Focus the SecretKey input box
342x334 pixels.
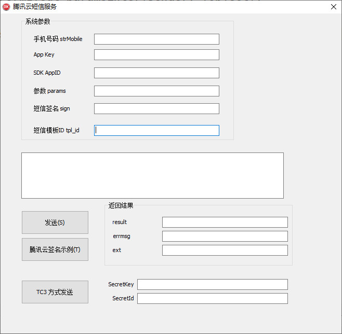(x=213, y=284)
